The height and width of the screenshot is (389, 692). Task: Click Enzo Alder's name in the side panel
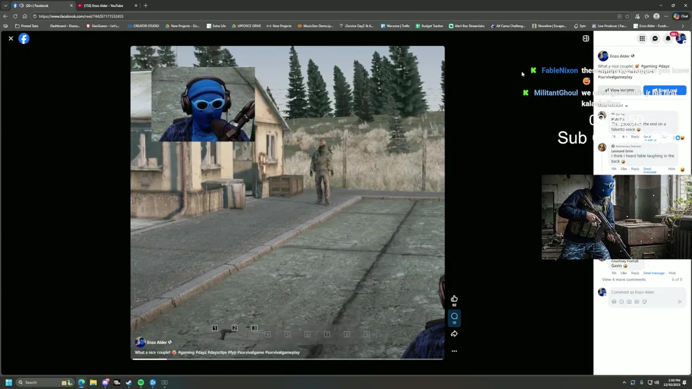[x=620, y=56]
